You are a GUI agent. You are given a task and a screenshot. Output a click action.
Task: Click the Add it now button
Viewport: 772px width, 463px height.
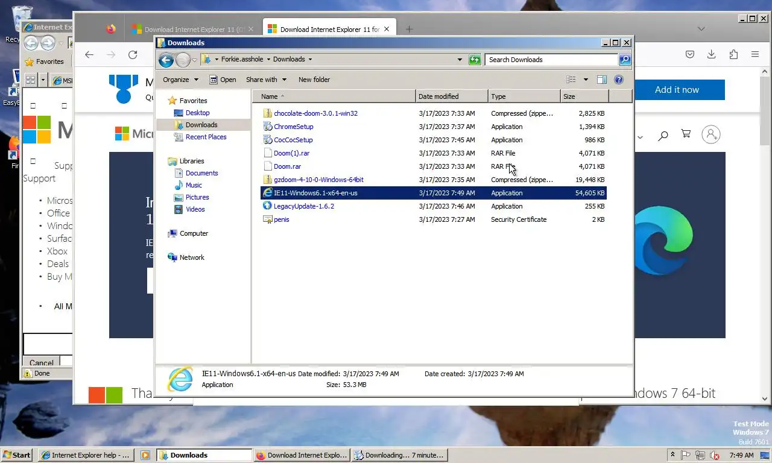677,90
